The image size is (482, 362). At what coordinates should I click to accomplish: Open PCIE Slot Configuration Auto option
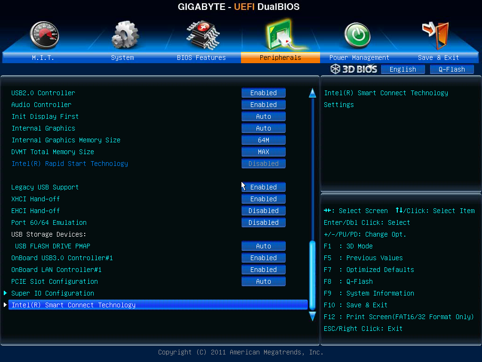click(264, 281)
